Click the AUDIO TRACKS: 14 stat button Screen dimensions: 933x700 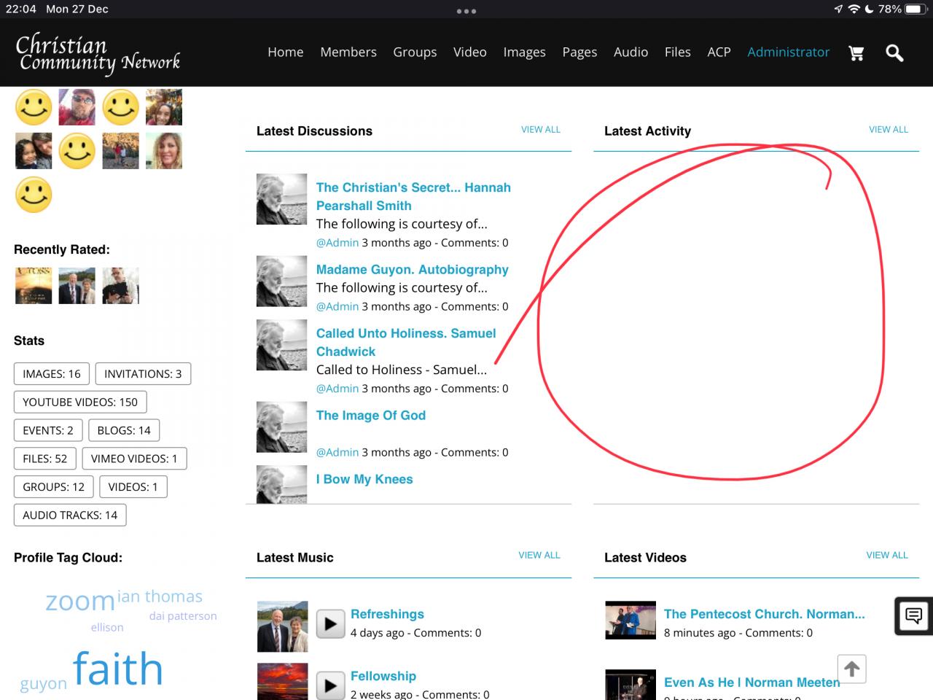coord(70,515)
